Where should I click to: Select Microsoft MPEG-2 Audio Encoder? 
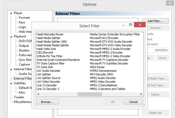110,49
